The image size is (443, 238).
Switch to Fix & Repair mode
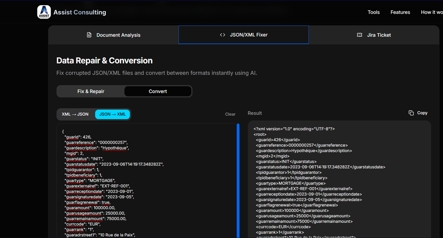[x=91, y=91]
